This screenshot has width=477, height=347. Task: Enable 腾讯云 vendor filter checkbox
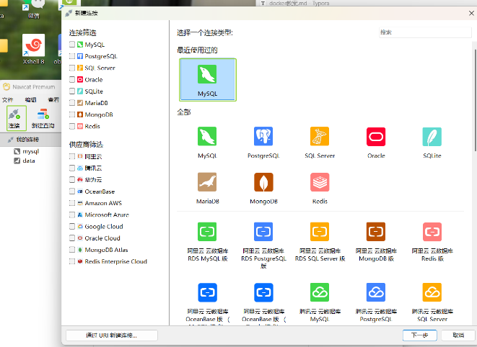(72, 168)
